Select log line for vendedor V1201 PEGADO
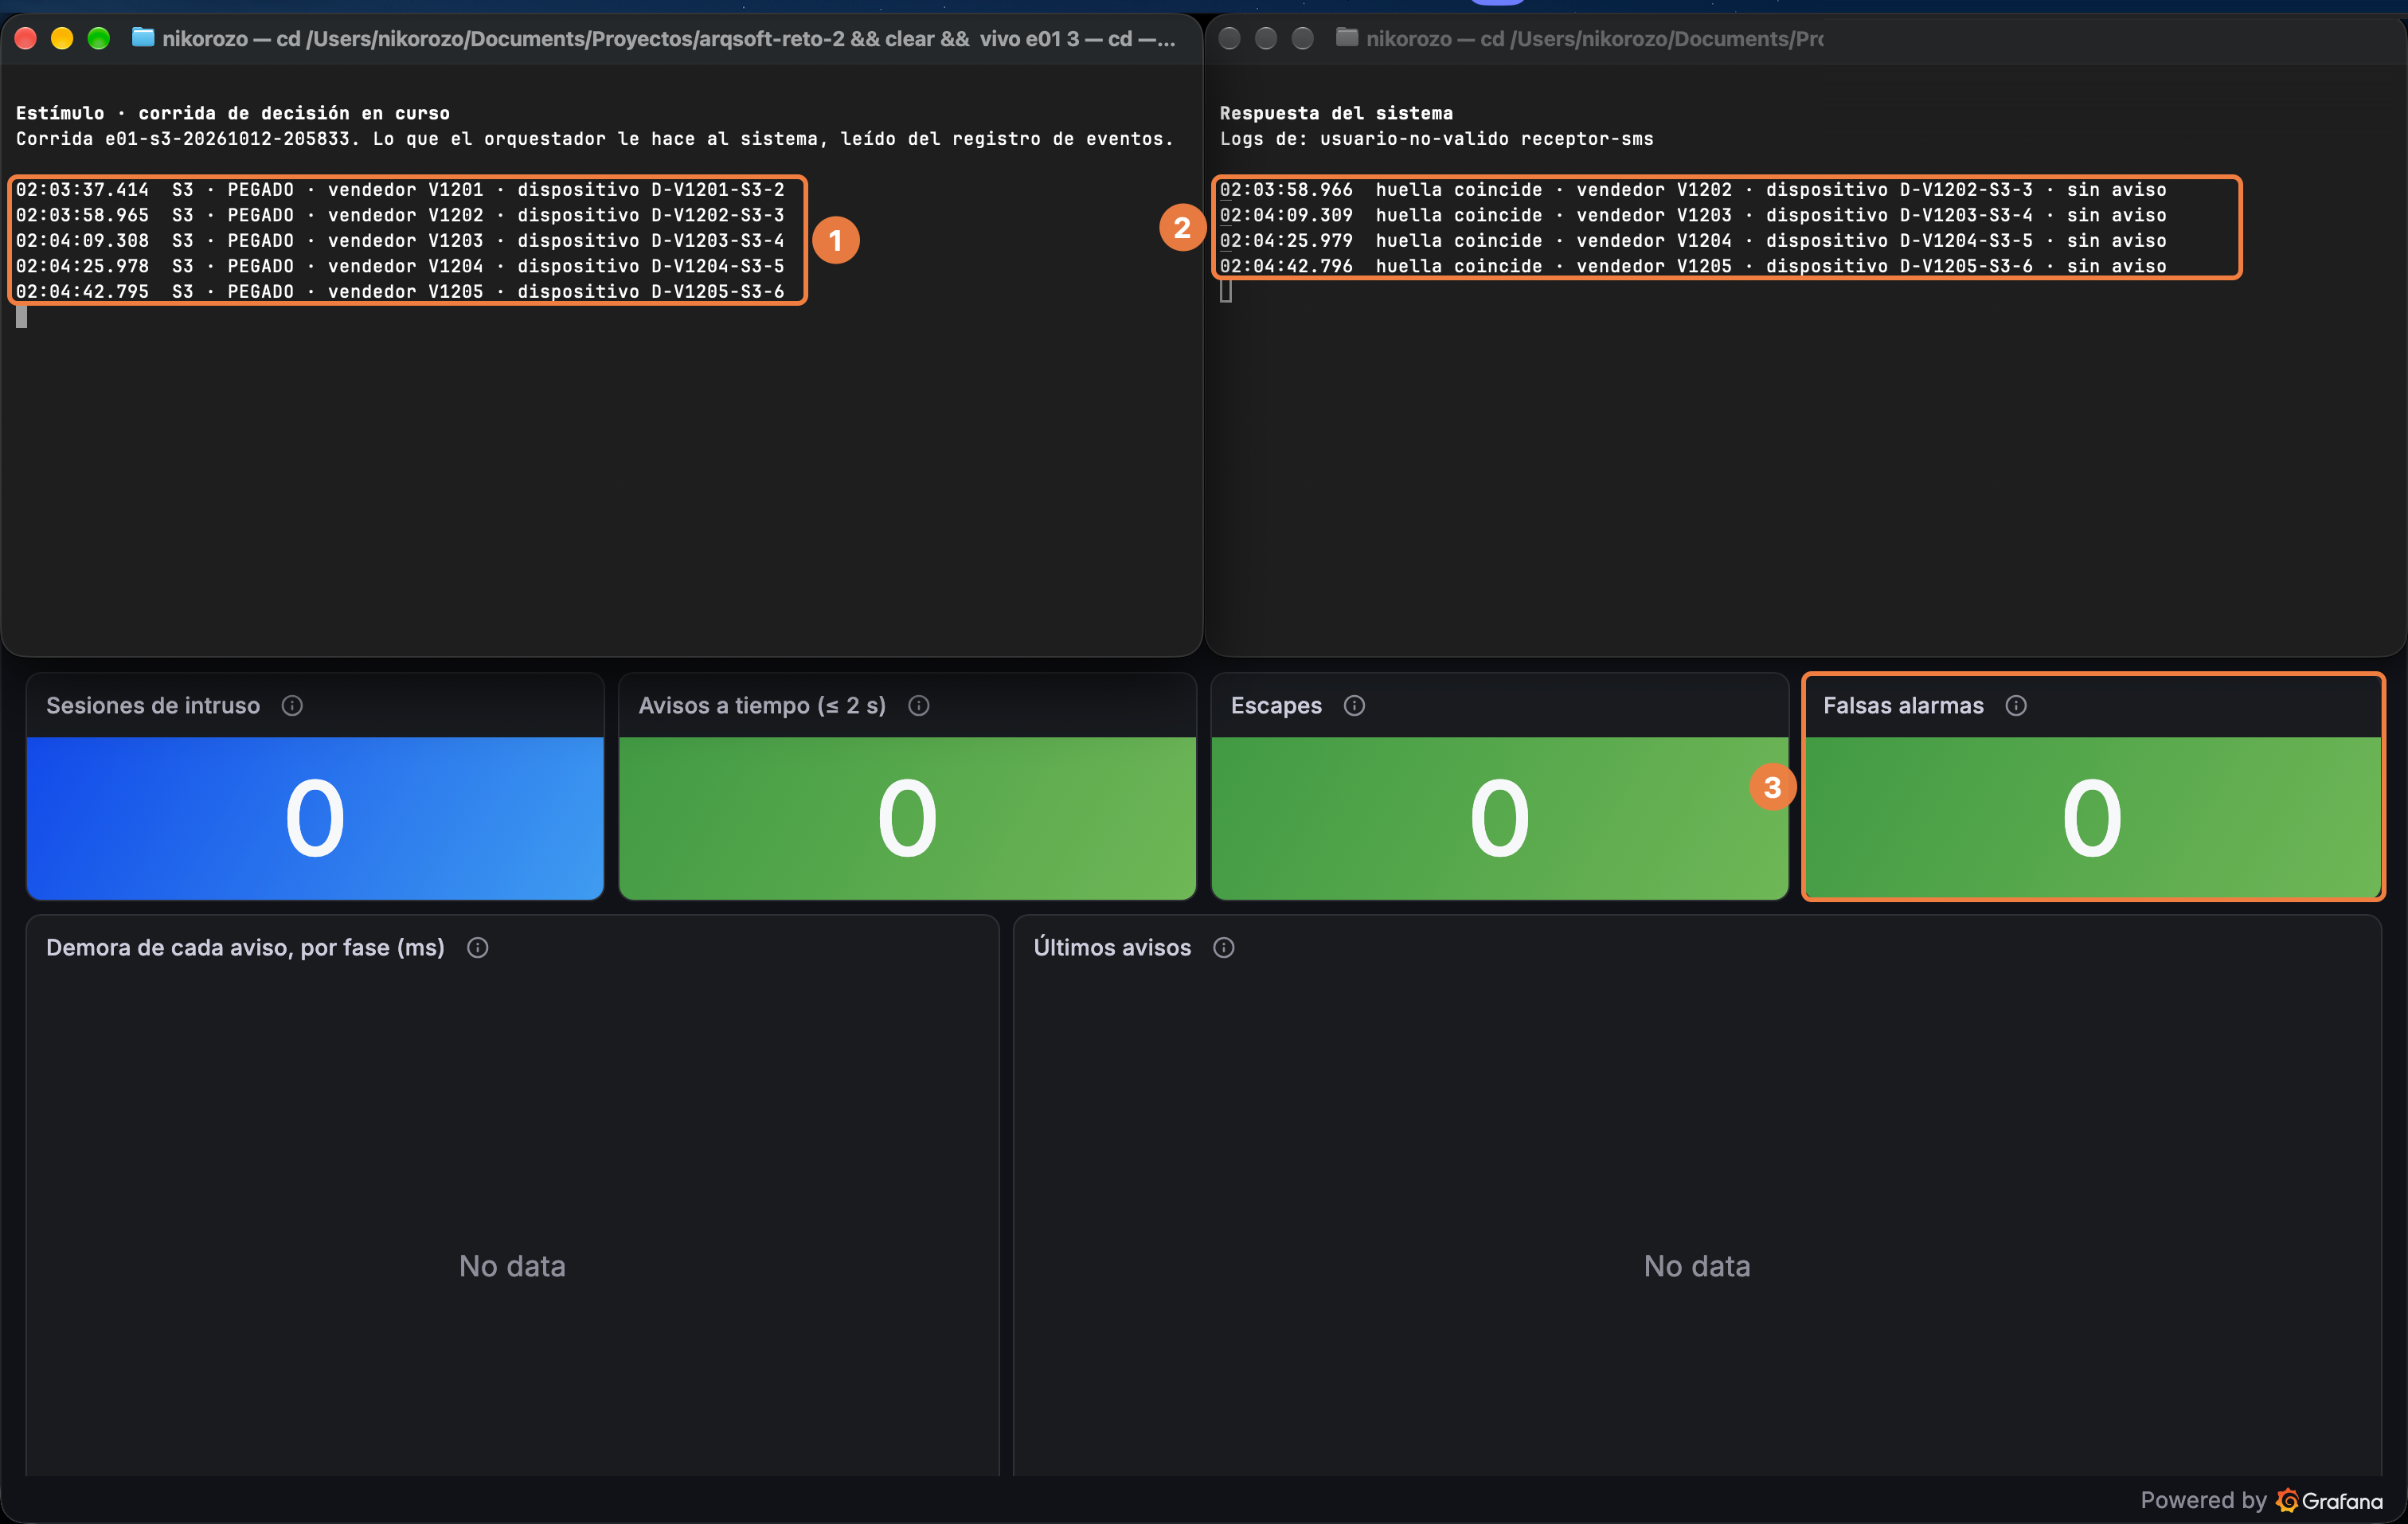The image size is (2408, 1524). tap(400, 190)
